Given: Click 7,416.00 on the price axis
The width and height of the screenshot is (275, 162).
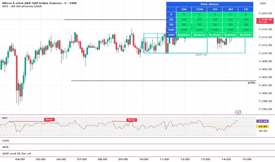Looking at the screenshot, I should pos(265,29).
